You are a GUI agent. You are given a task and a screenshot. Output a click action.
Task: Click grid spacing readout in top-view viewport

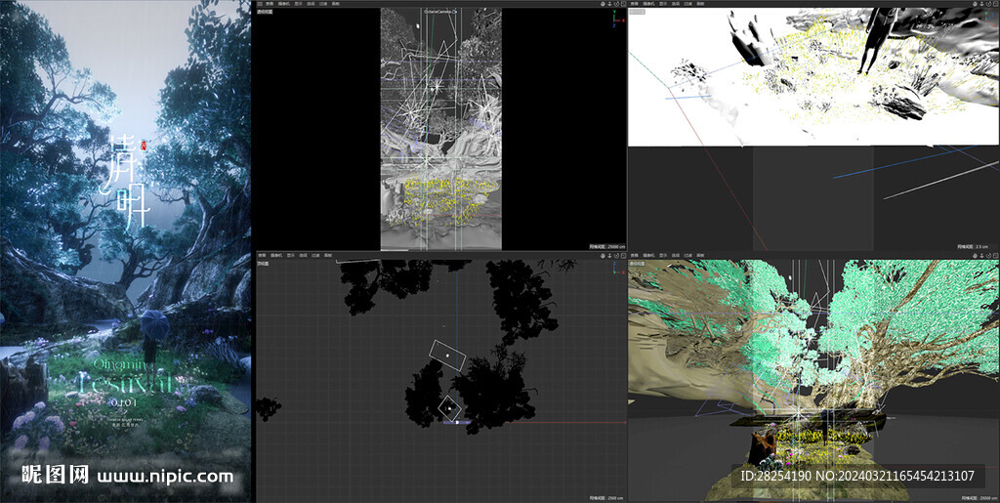(605, 498)
